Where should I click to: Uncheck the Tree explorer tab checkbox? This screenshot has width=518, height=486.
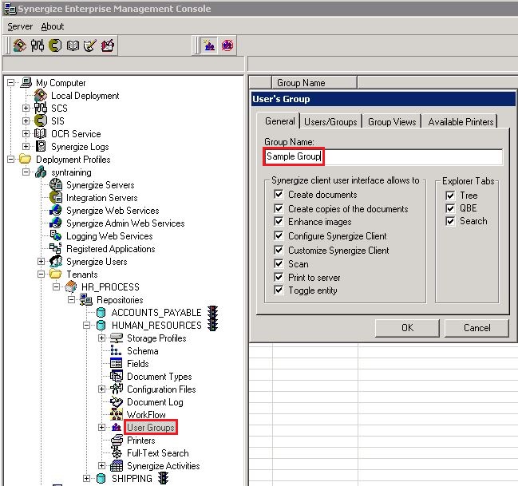tap(450, 196)
